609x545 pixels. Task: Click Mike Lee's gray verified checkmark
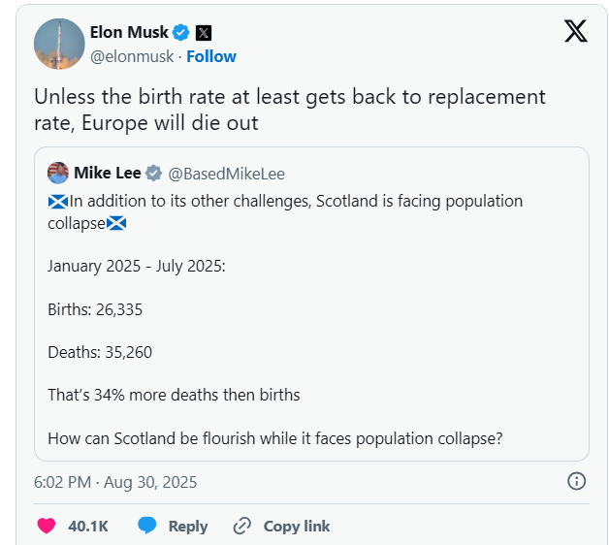(x=154, y=174)
